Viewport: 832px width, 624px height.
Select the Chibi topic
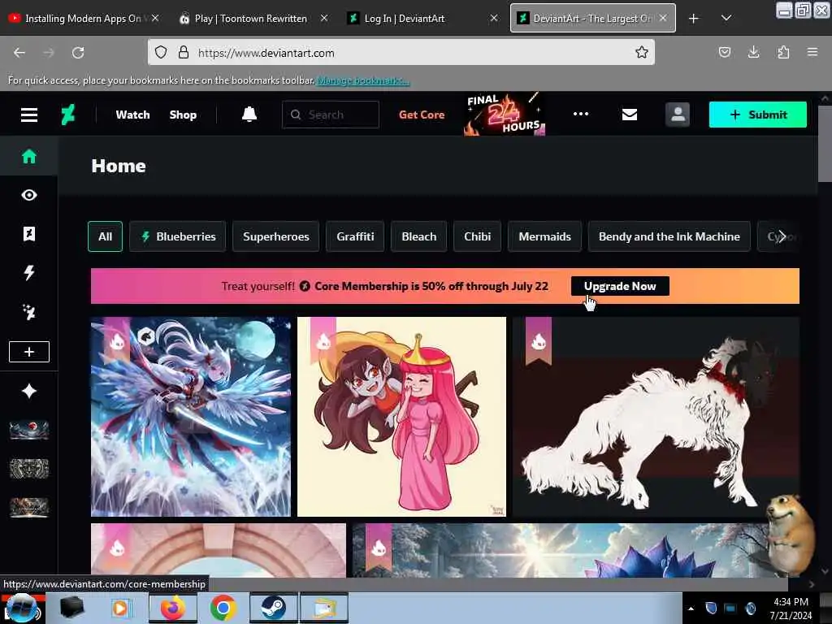pos(477,236)
